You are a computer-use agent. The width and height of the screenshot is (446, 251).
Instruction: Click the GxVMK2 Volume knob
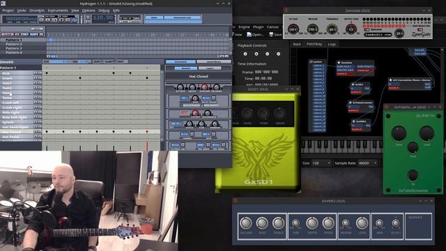pos(246,223)
